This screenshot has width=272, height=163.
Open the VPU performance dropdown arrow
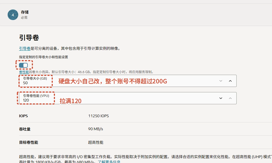point(221,98)
